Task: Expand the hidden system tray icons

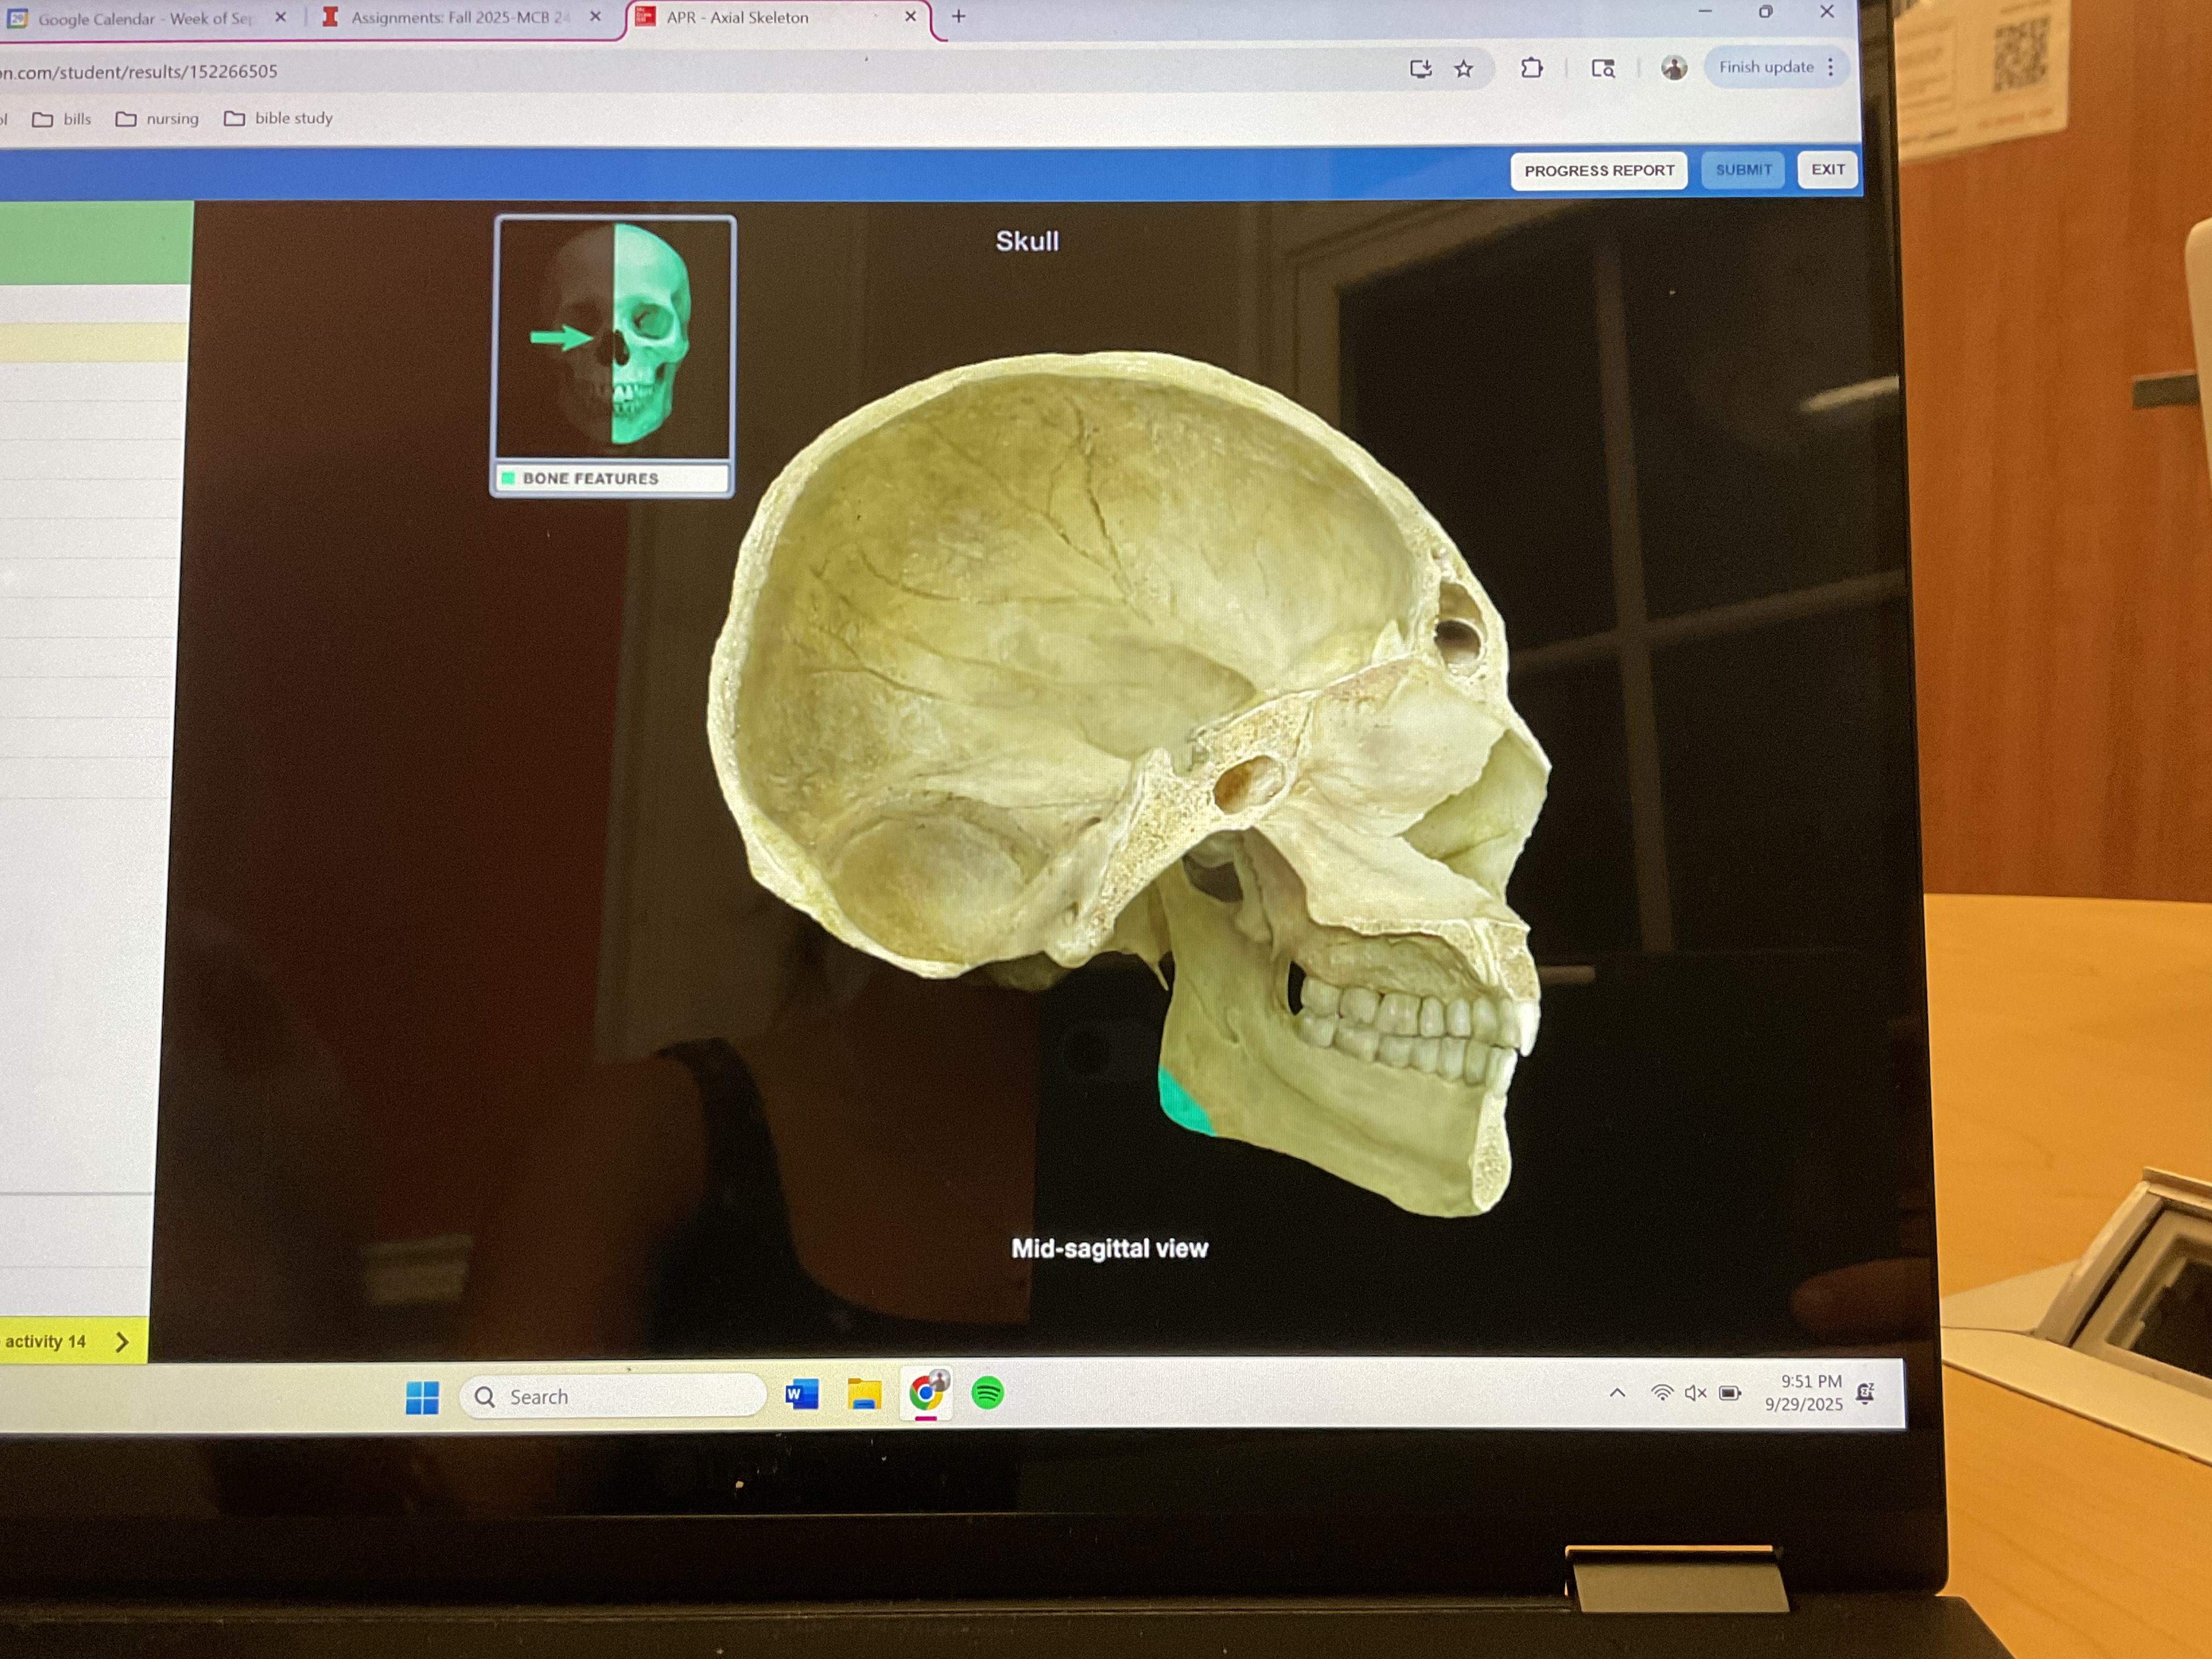Action: (x=1617, y=1393)
